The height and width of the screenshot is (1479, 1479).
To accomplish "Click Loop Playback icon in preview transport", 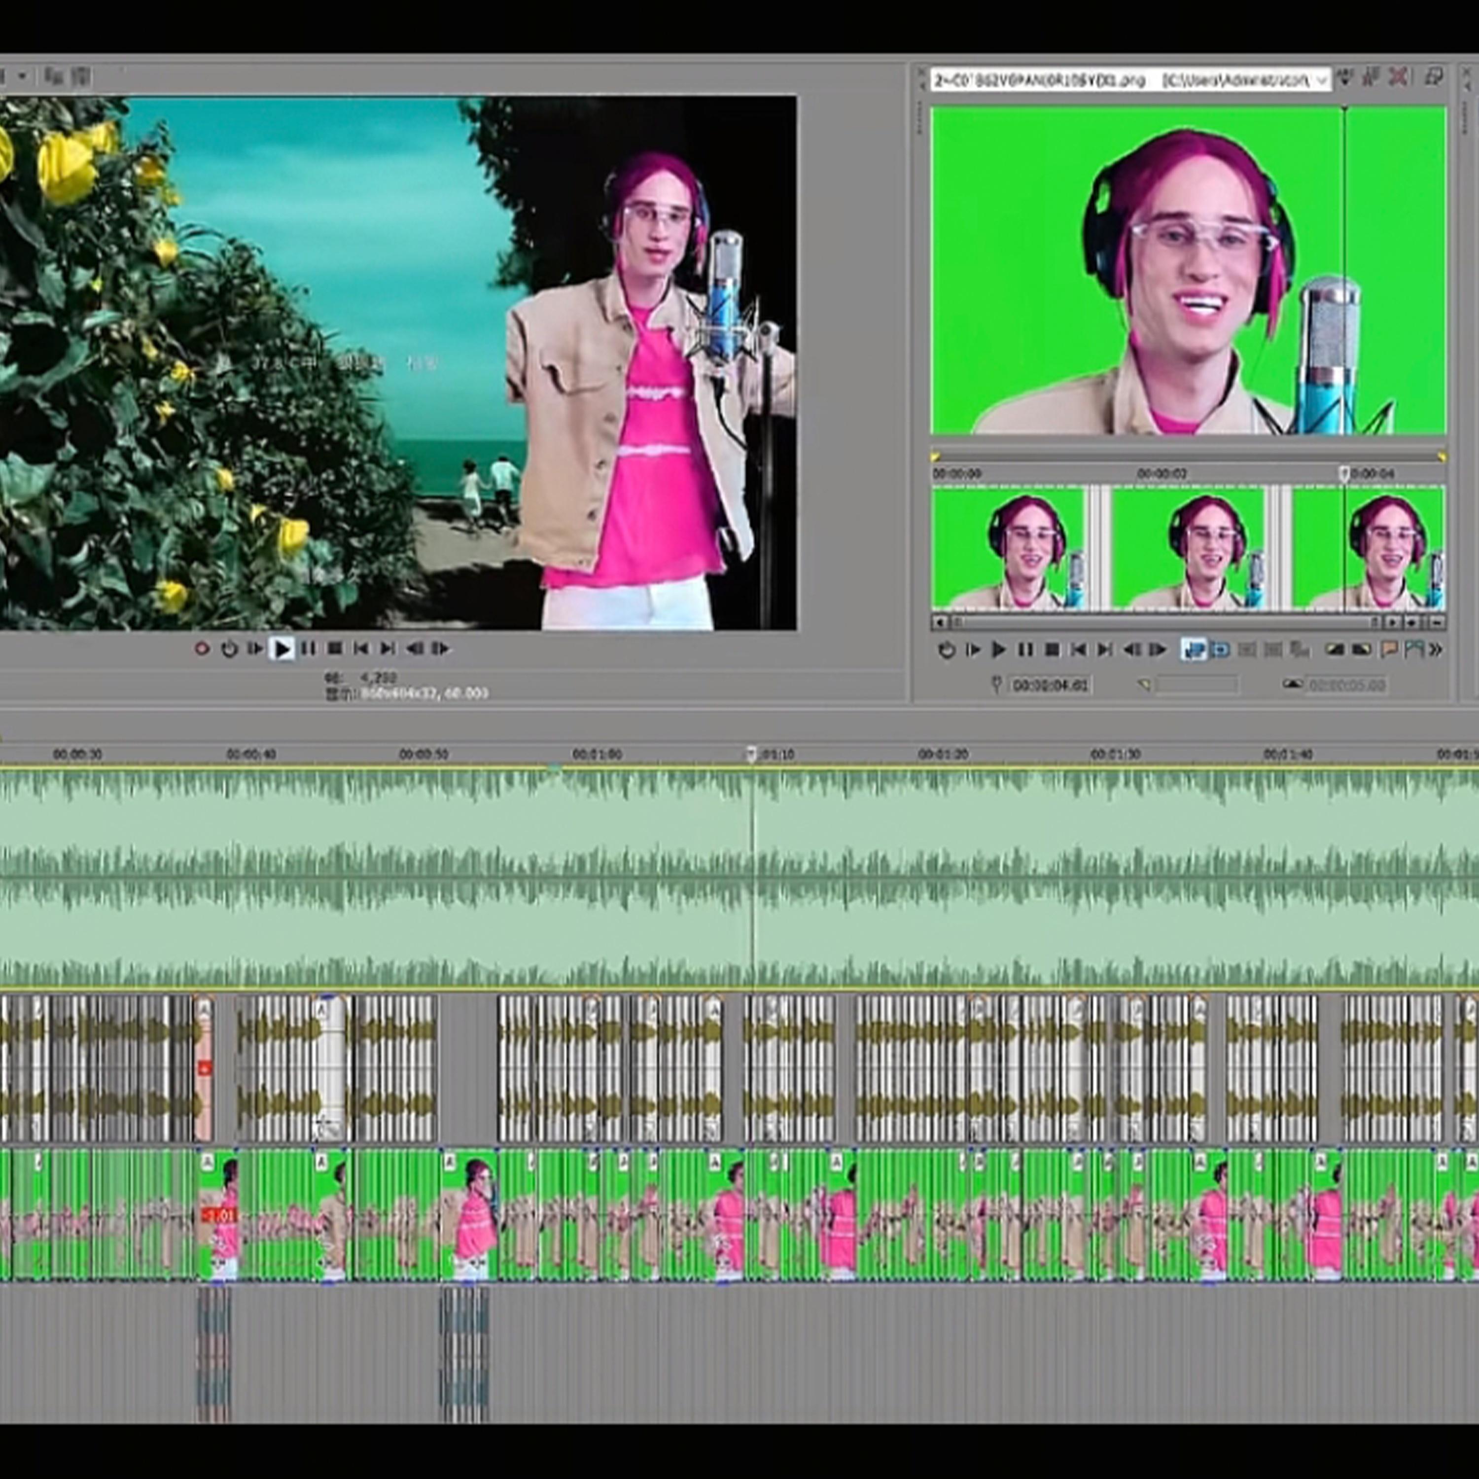I will pos(229,649).
